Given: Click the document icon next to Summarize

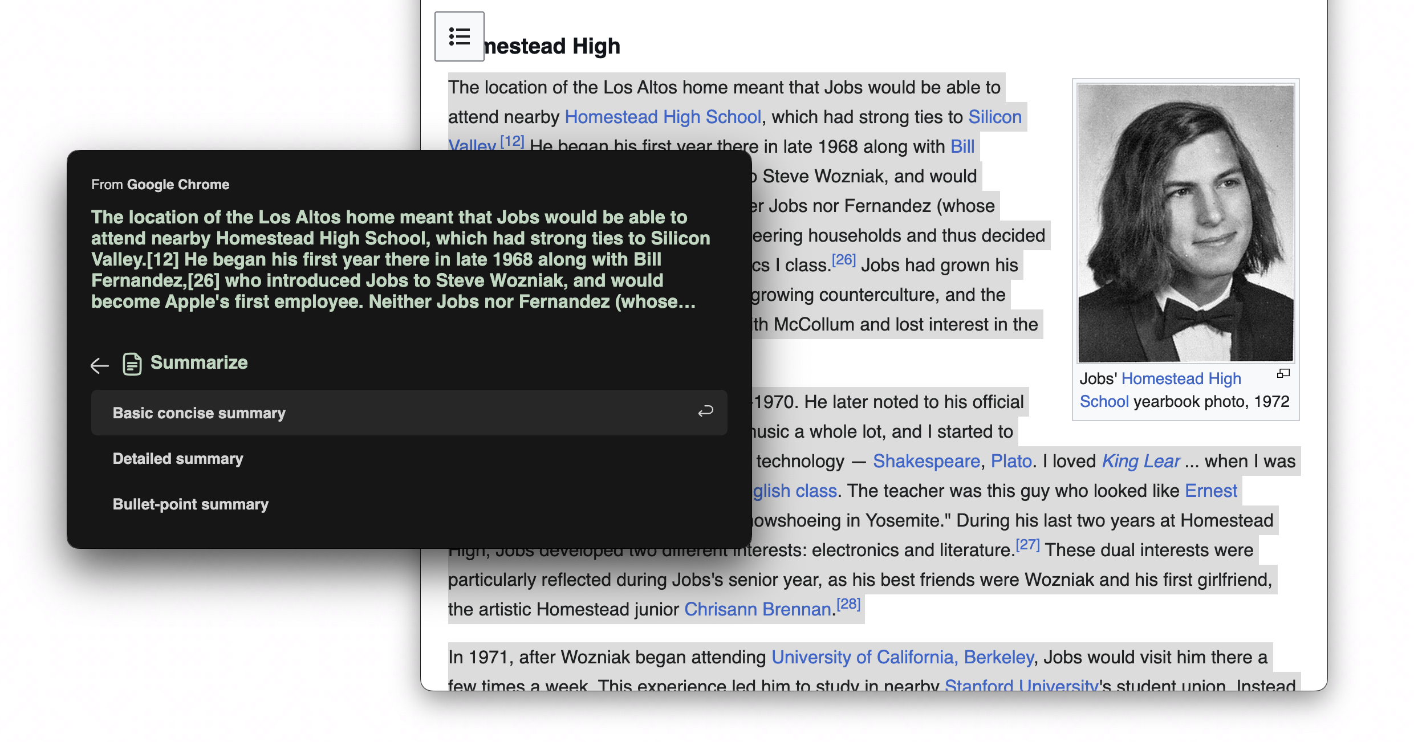Looking at the screenshot, I should [x=132, y=364].
